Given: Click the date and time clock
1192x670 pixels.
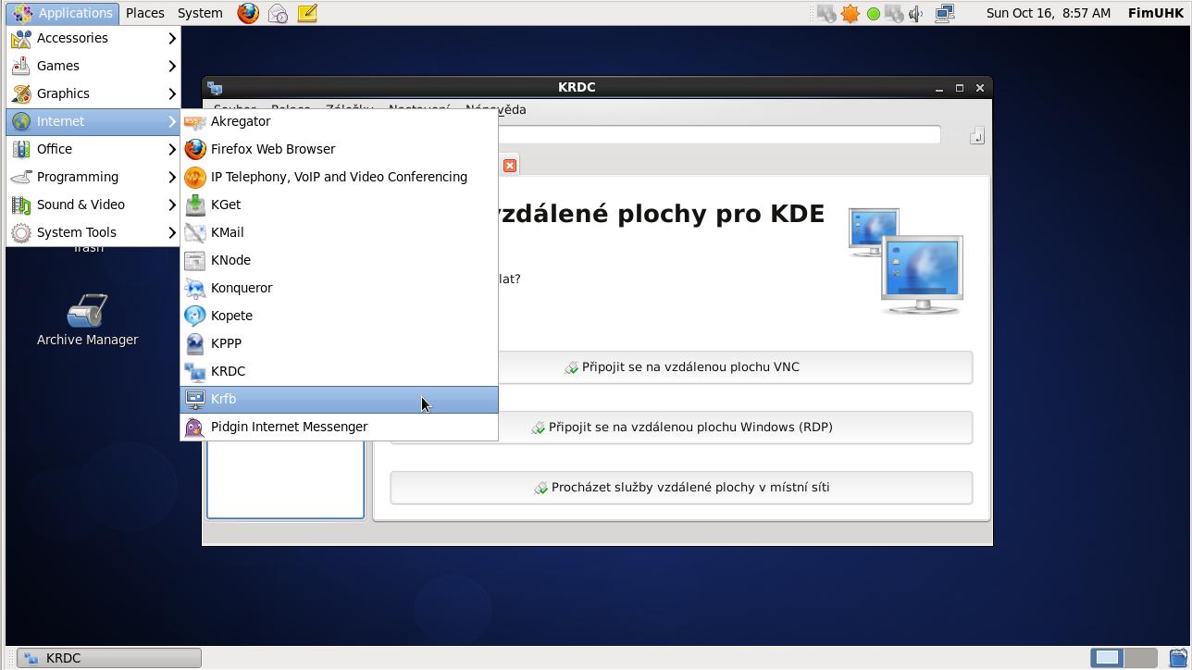Looking at the screenshot, I should tap(1049, 13).
